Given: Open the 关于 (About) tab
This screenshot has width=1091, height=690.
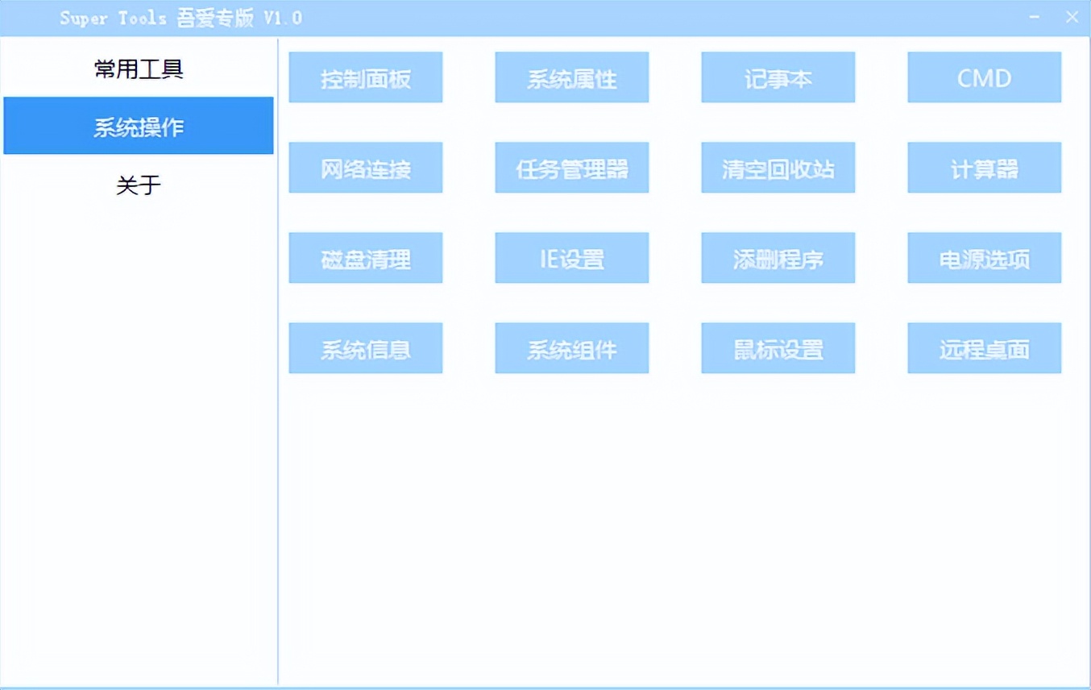Looking at the screenshot, I should click(139, 185).
